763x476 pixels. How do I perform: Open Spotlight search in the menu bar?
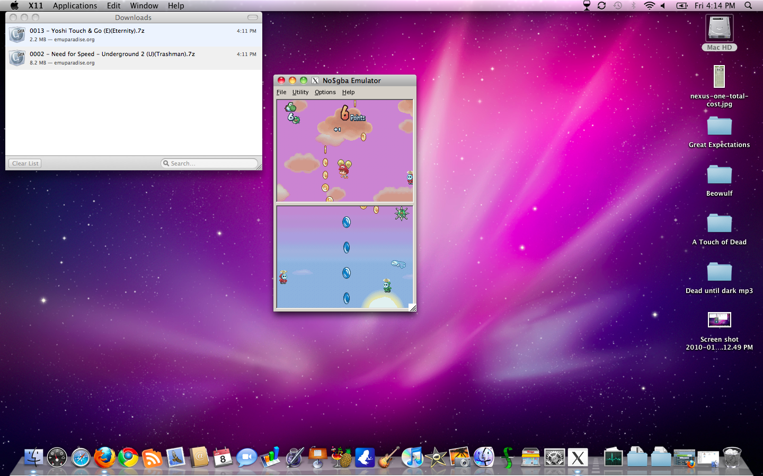tap(748, 6)
